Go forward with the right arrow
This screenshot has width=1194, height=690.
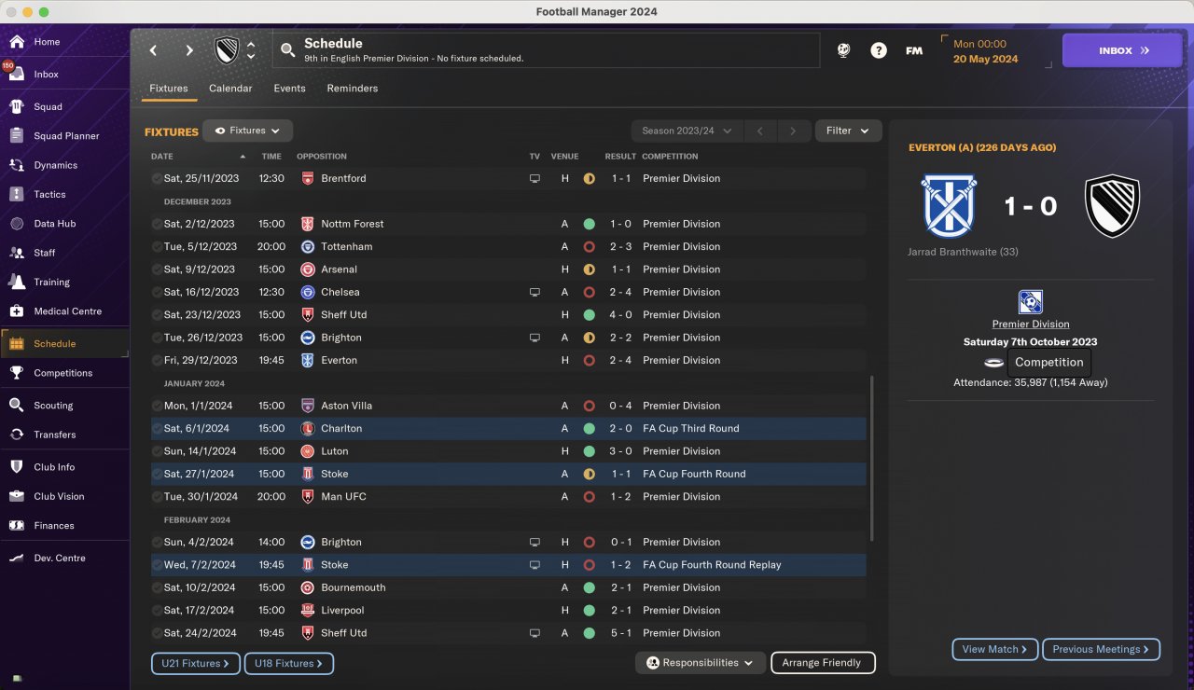coord(189,50)
